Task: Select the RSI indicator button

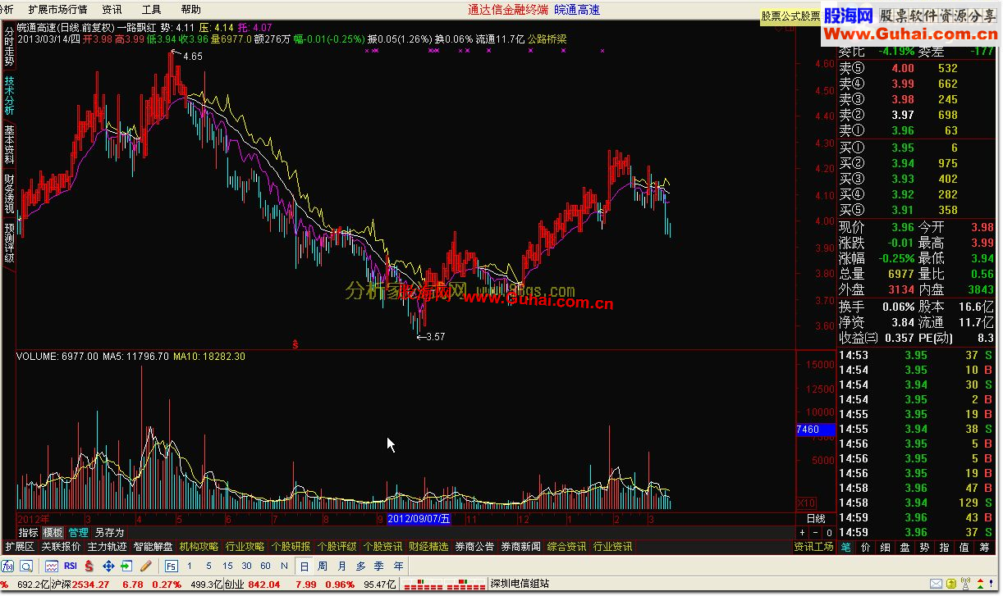Action: click(71, 566)
